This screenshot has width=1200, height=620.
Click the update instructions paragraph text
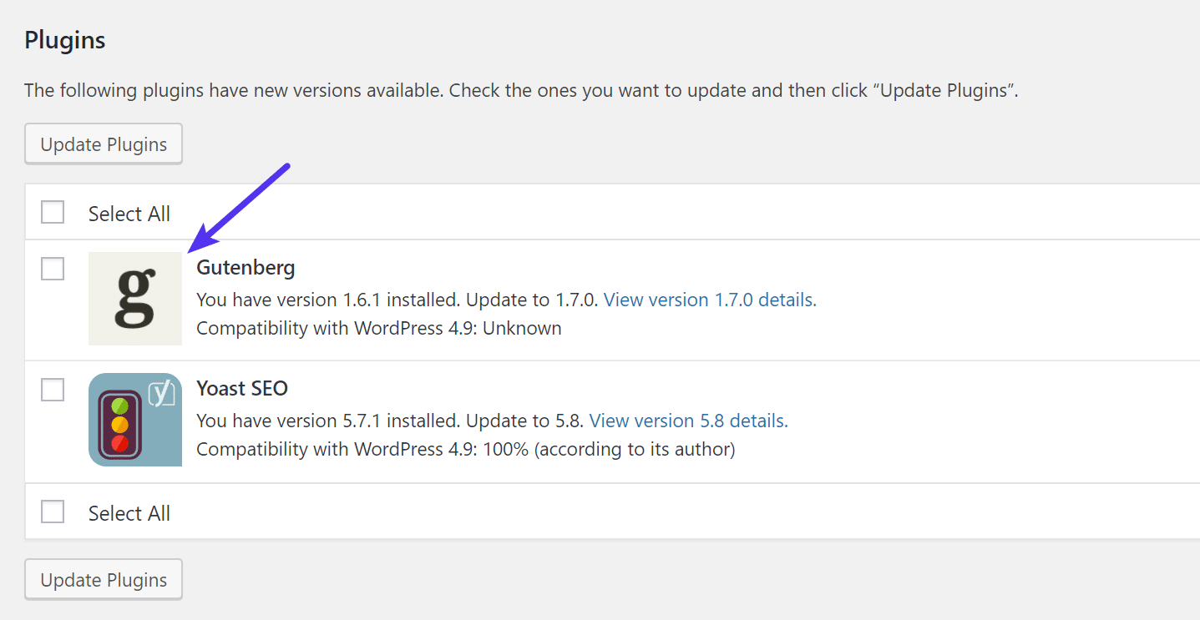pyautogui.click(x=521, y=90)
